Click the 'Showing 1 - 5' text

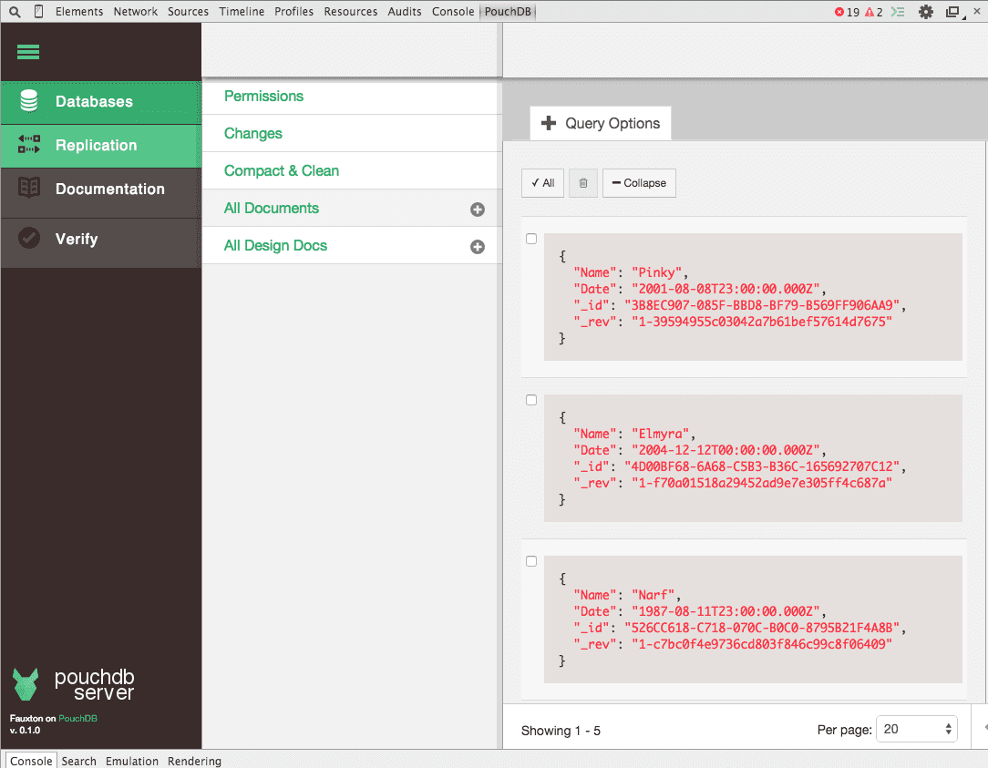[x=561, y=731]
